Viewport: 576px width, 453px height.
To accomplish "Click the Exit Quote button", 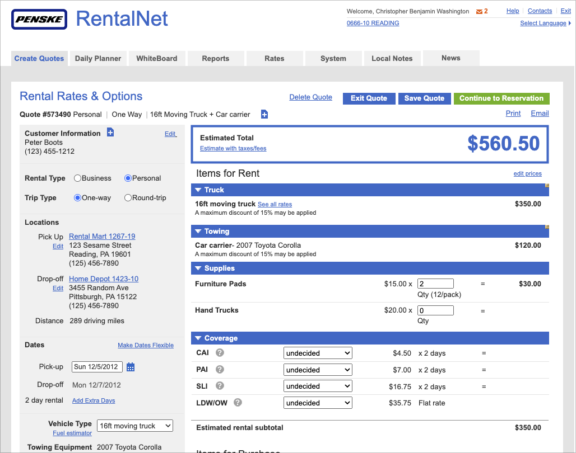I will (369, 98).
